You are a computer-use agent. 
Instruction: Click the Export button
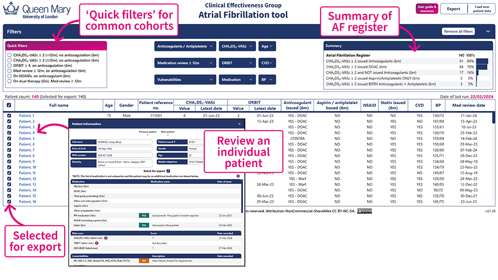tap(454, 9)
